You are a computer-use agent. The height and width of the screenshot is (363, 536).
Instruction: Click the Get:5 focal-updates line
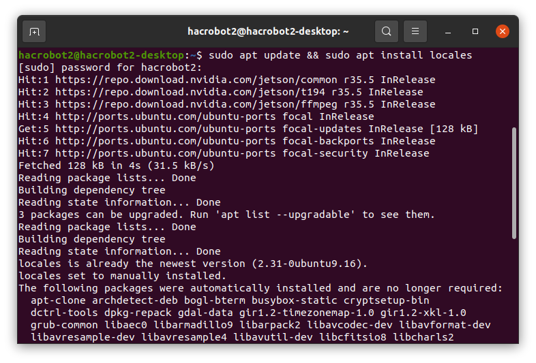[248, 129]
